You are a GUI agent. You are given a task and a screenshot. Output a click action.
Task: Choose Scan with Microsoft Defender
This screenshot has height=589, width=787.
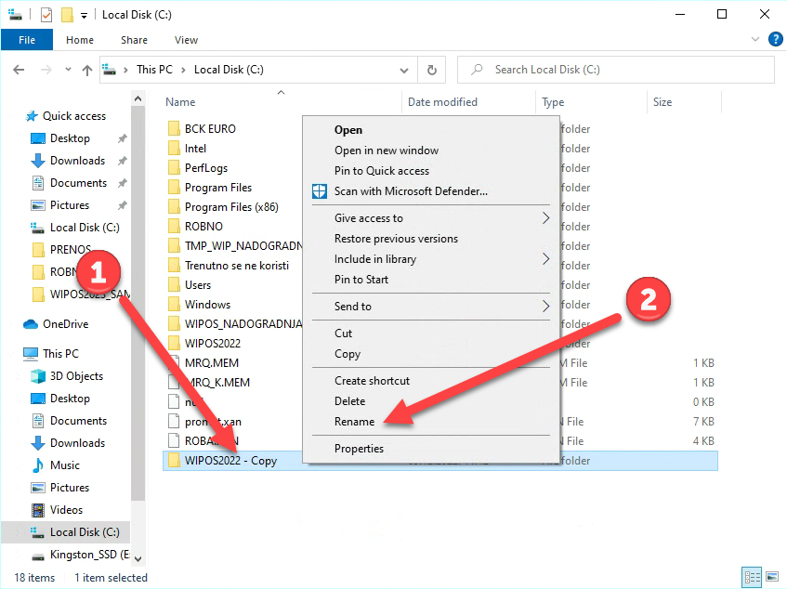pyautogui.click(x=410, y=191)
